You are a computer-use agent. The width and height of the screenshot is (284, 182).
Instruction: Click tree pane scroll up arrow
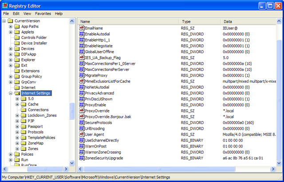tap(72, 21)
